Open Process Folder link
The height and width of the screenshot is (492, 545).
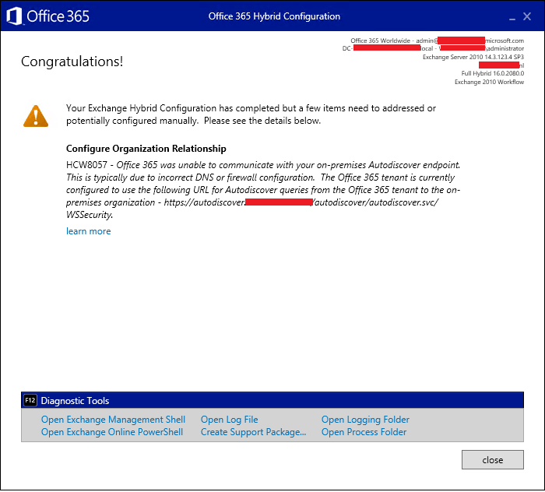pyautogui.click(x=364, y=432)
